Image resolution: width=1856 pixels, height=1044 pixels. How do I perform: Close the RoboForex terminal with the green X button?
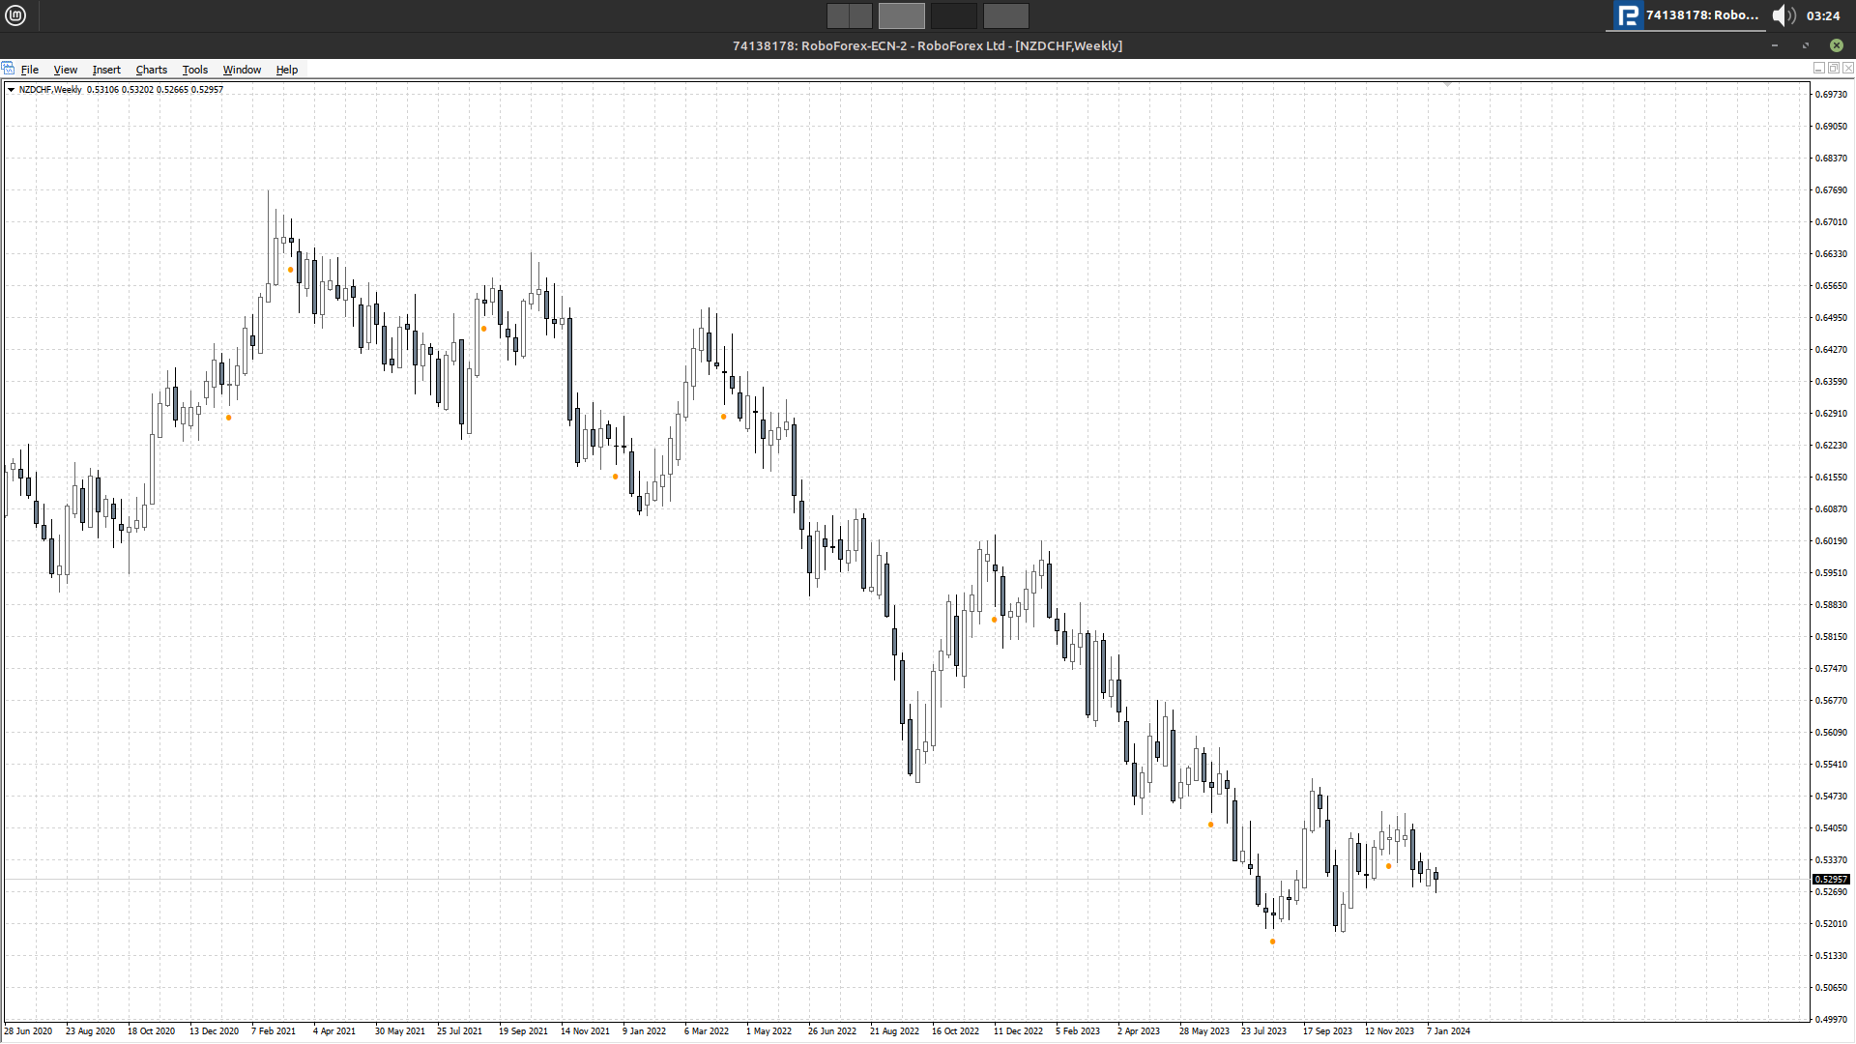[1836, 45]
